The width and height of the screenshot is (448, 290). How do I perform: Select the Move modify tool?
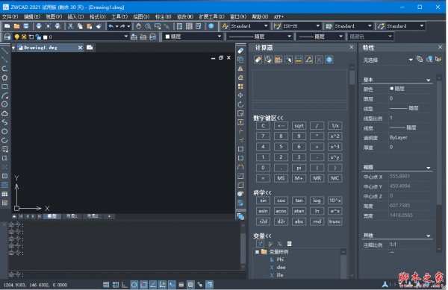pyautogui.click(x=240, y=95)
